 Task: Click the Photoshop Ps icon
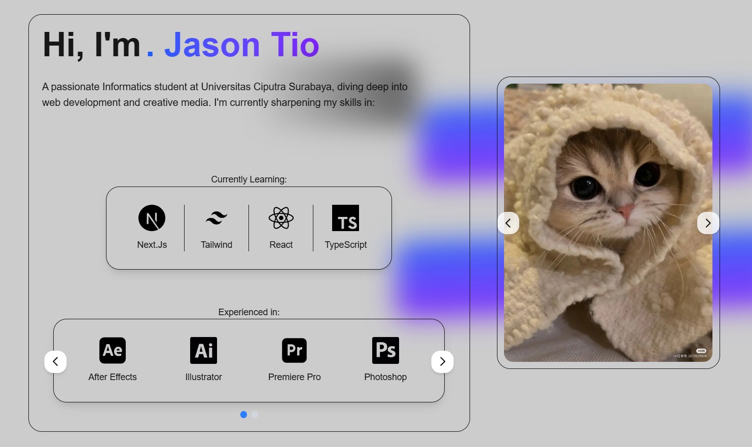click(x=385, y=350)
